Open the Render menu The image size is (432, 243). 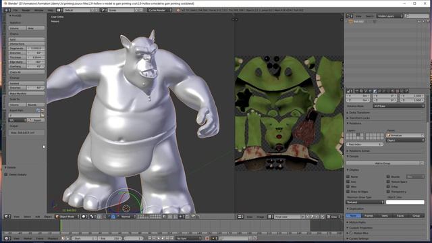[x=26, y=10]
